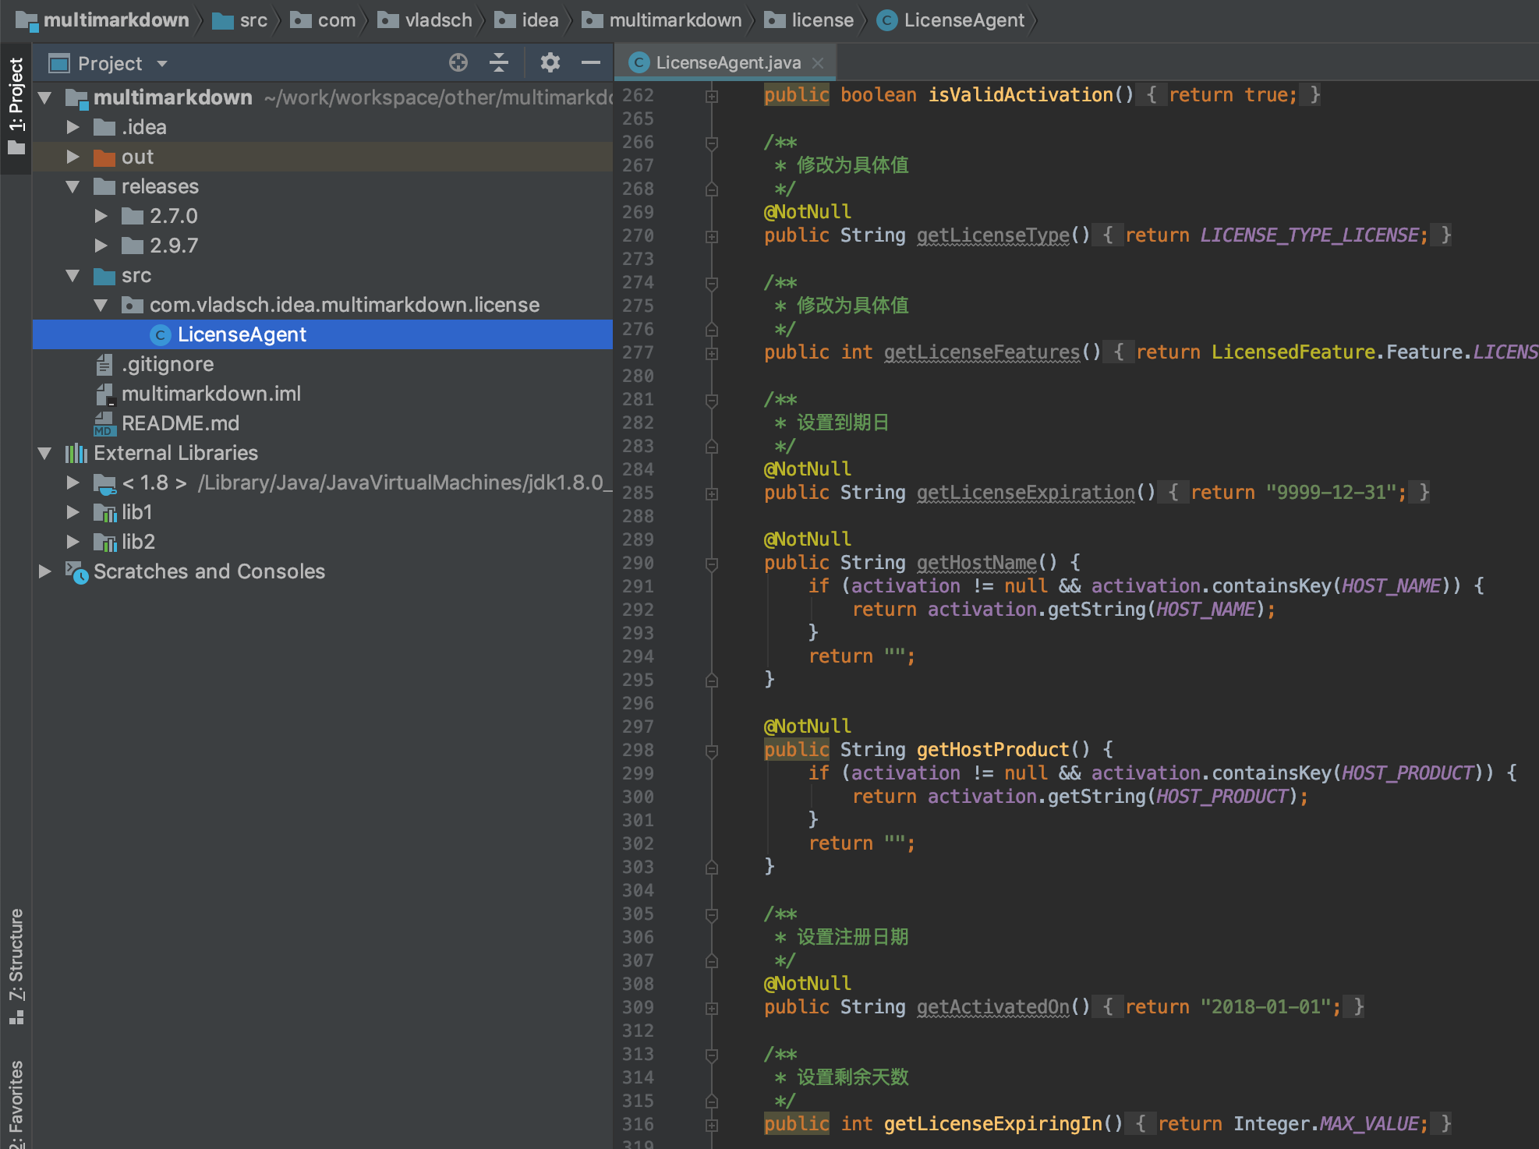Click the getHostProduct method name
Screen dimensions: 1539x1149
(992, 750)
